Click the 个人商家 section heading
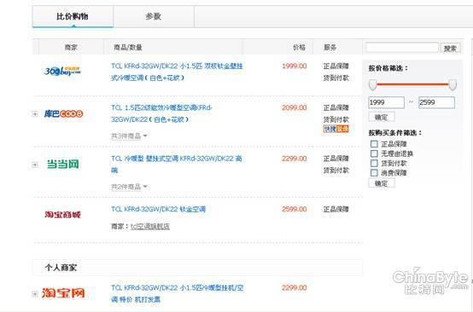Image resolution: width=473 pixels, height=312 pixels. (61, 268)
